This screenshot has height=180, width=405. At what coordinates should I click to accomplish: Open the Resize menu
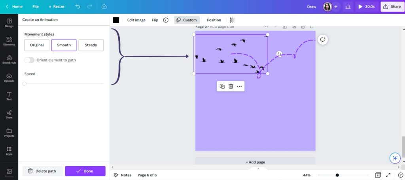pyautogui.click(x=56, y=6)
